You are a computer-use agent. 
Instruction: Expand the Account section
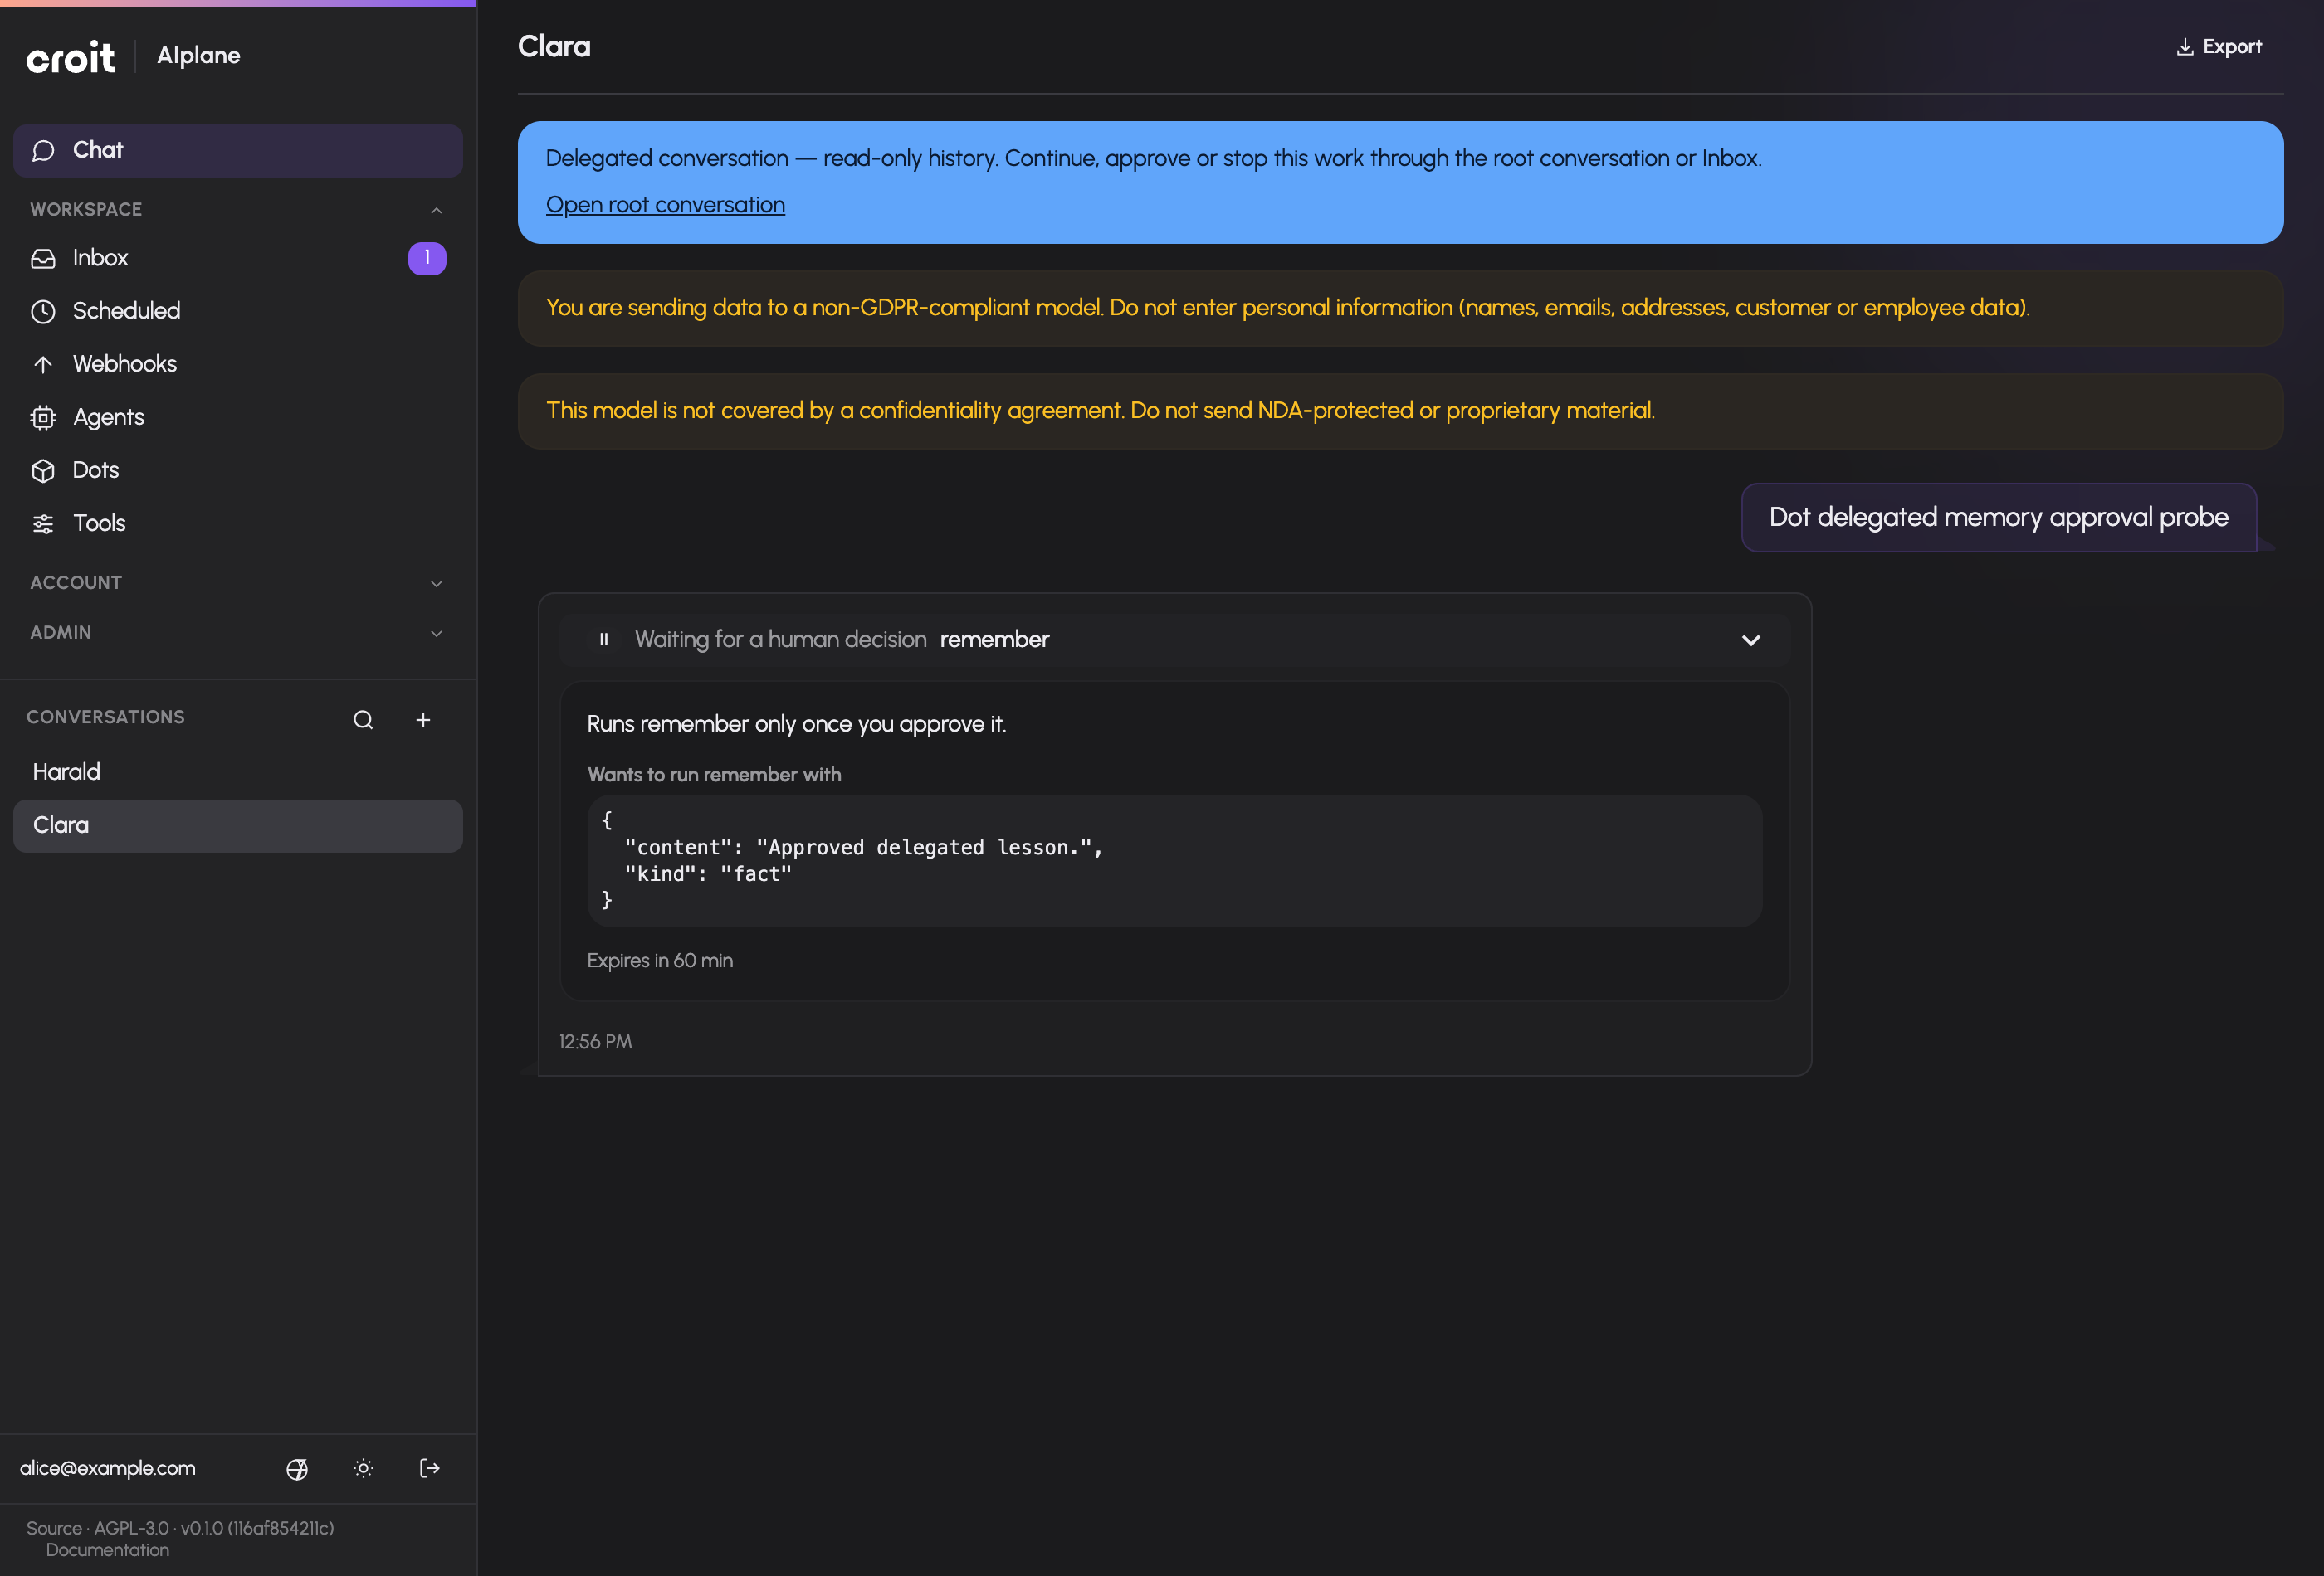[x=436, y=584]
